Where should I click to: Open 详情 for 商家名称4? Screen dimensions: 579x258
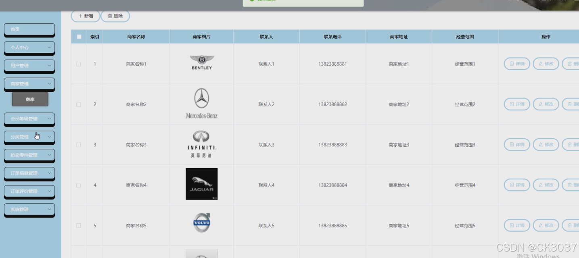click(517, 185)
